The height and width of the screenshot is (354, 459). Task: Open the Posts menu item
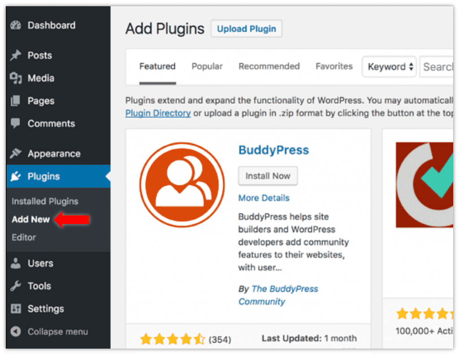pyautogui.click(x=40, y=55)
